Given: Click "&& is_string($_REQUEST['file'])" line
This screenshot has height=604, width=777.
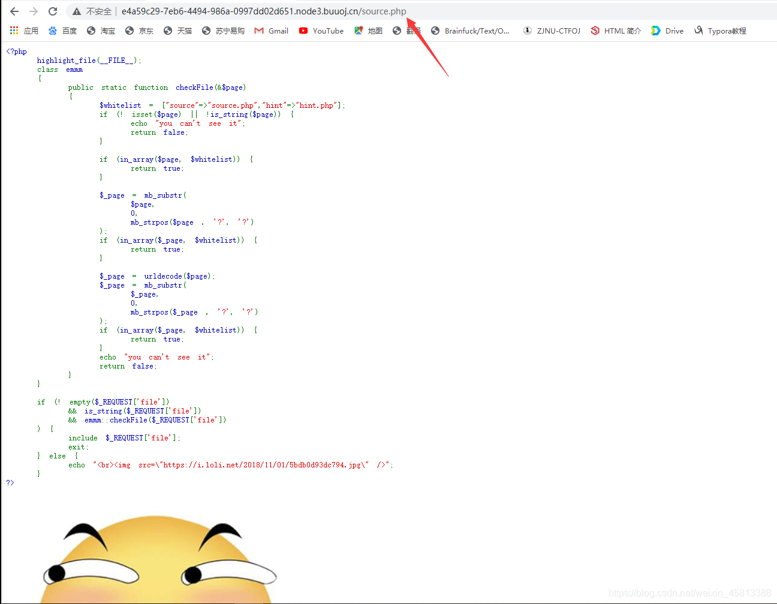Looking at the screenshot, I should point(135,411).
